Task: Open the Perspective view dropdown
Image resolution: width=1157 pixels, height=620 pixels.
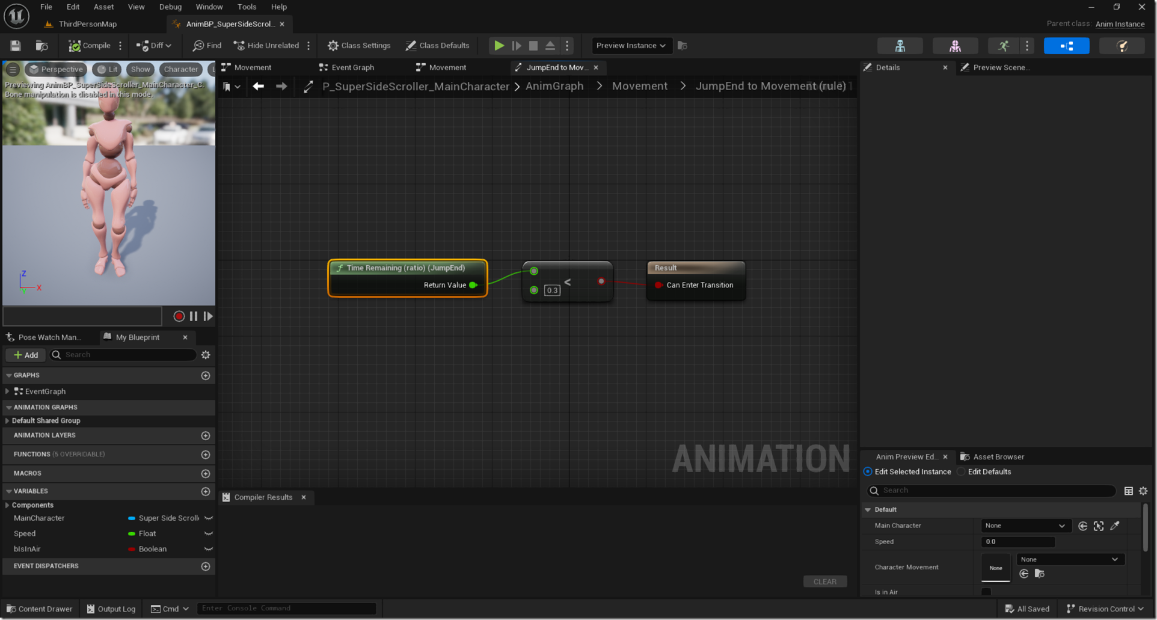Action: (x=57, y=69)
